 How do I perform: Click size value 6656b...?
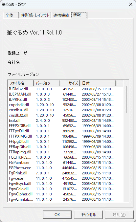pos(71,157)
